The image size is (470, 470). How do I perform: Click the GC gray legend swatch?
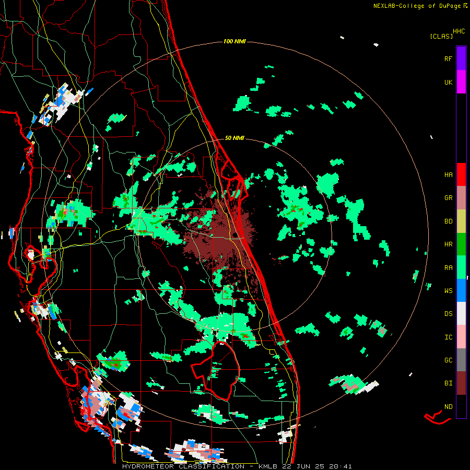pos(461,360)
